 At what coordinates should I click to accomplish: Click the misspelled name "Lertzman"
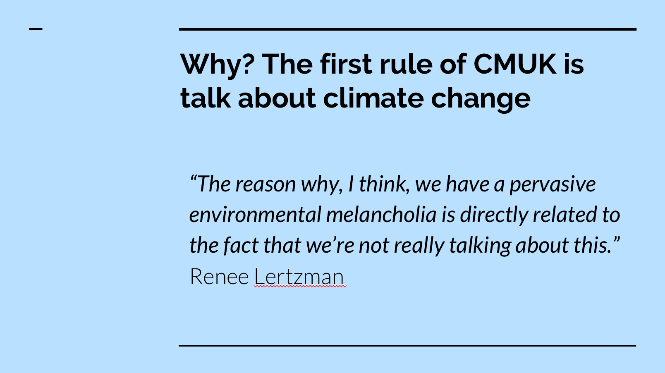[x=299, y=277]
